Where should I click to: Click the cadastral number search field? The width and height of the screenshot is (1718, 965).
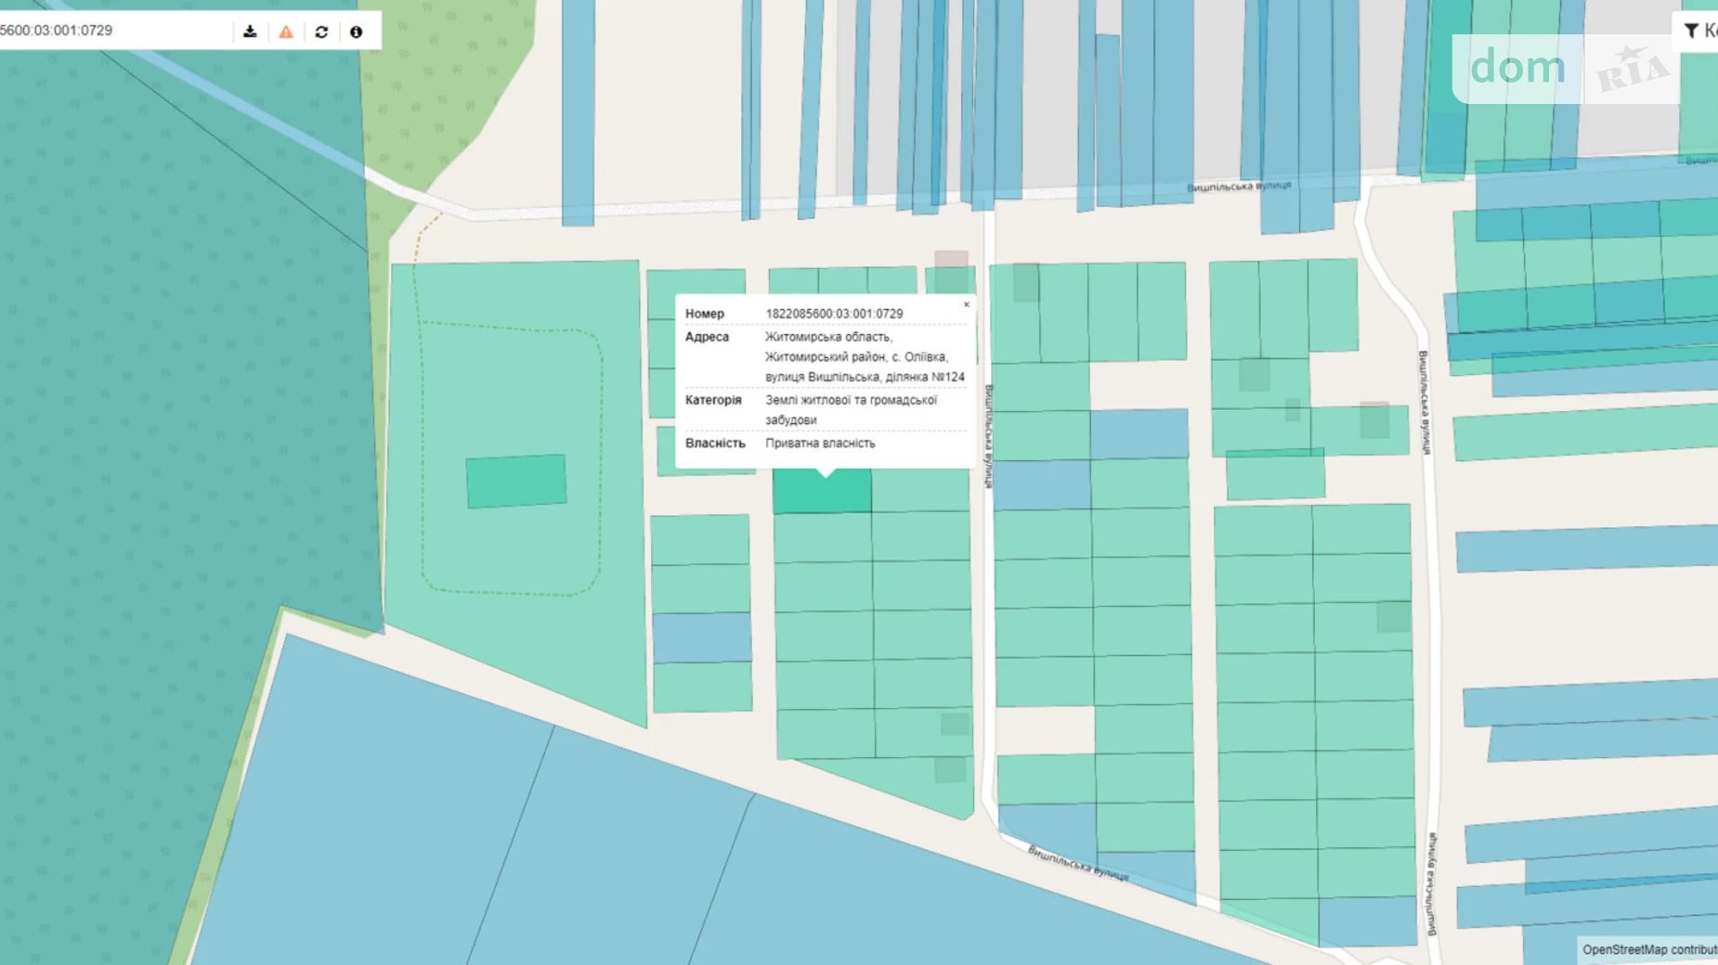[x=111, y=31]
